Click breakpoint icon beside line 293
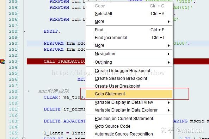 (2, 61)
